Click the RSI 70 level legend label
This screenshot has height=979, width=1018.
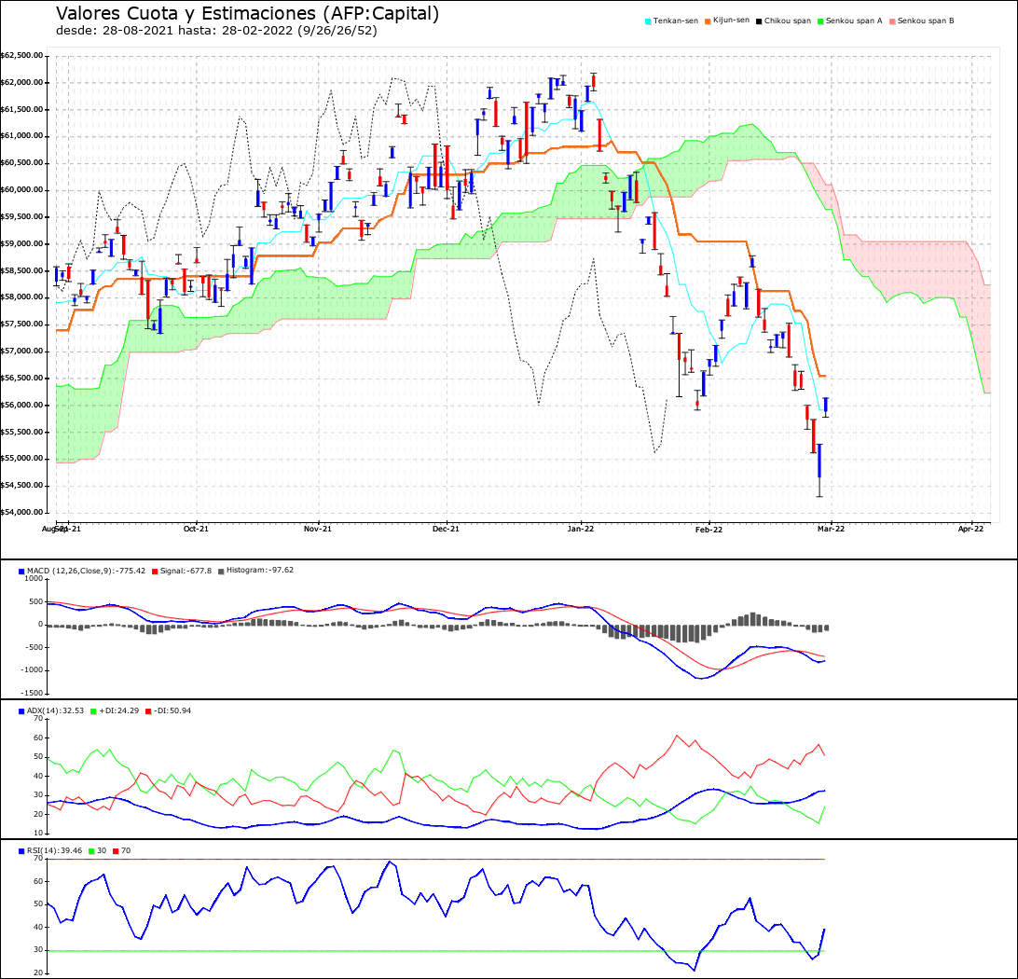(126, 850)
